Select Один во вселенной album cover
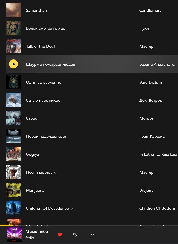Viewport: 178px width, 244px height. [x=13, y=82]
